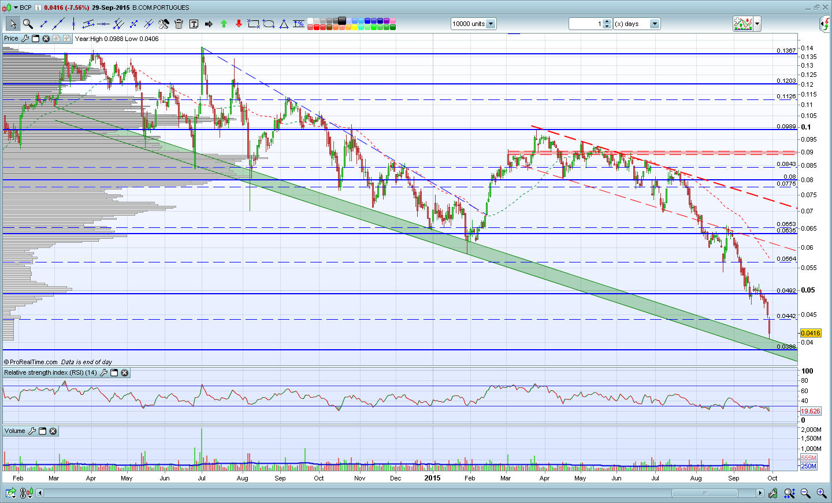Click the timeframe number input field
Viewport: 832px width, 503px height.
point(586,24)
